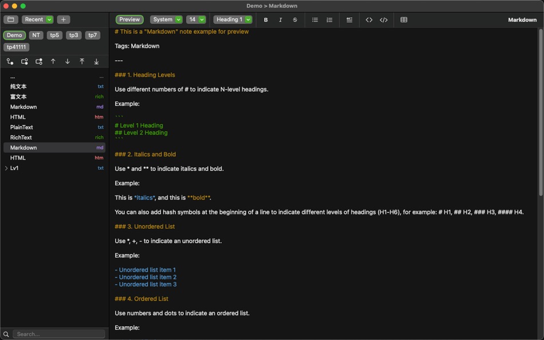544x340 pixels.
Task: Select the '...' parent row in list
Action: point(54,77)
